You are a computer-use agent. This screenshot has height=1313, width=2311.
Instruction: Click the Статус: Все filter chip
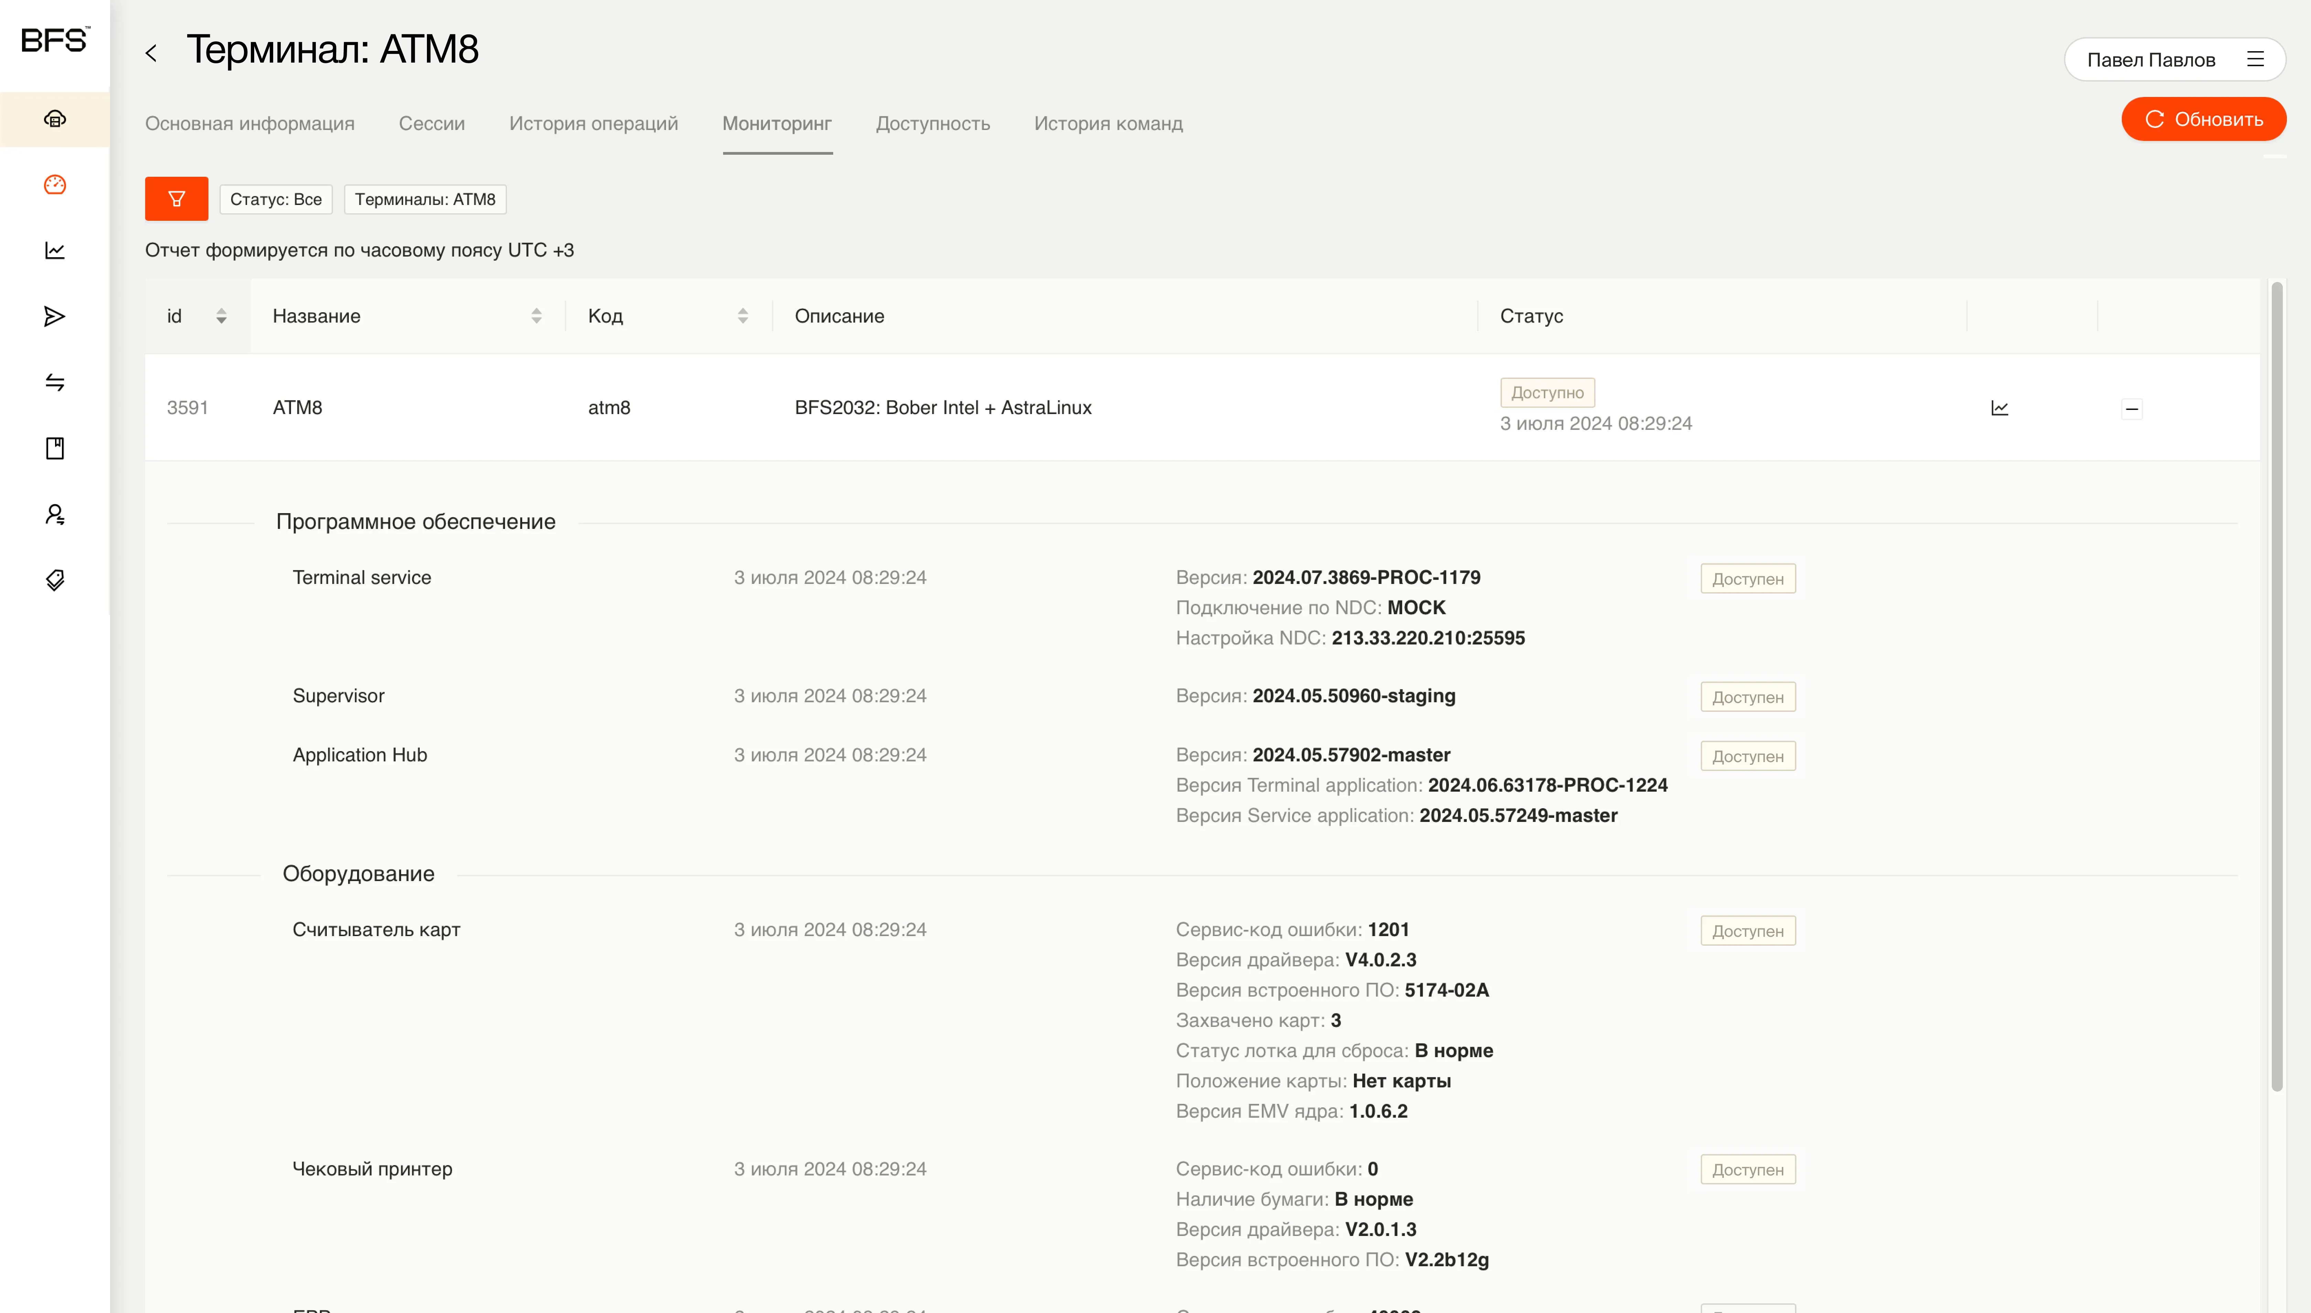(276, 199)
